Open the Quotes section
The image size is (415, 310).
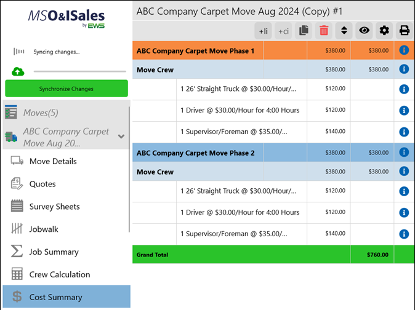[42, 184]
